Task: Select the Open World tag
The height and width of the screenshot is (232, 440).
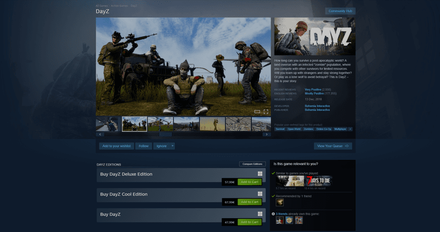Action: (x=294, y=129)
